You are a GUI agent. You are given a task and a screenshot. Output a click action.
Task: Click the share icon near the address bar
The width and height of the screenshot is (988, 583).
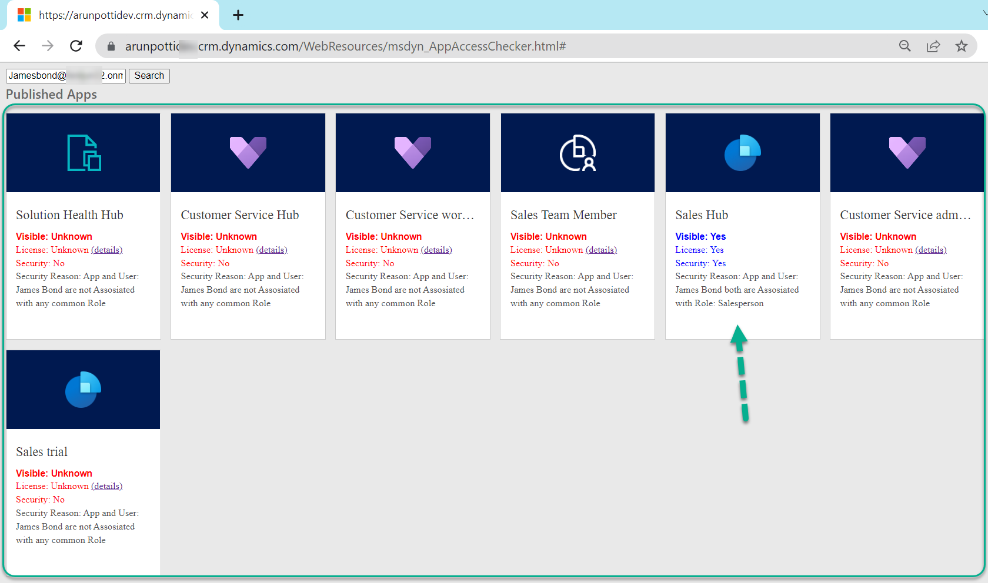point(933,46)
